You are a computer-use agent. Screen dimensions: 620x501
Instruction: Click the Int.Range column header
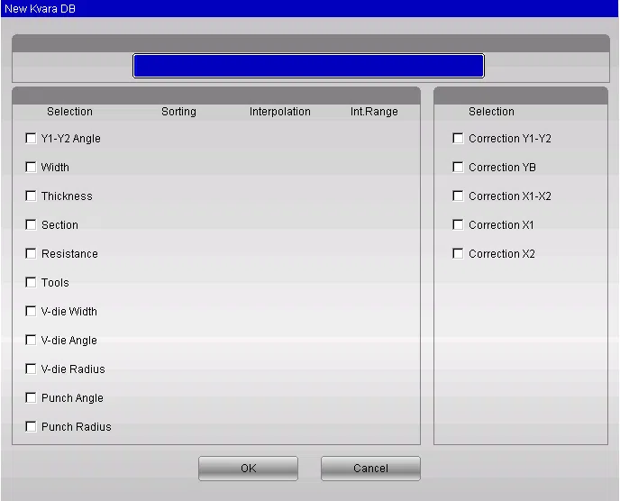[x=374, y=112]
